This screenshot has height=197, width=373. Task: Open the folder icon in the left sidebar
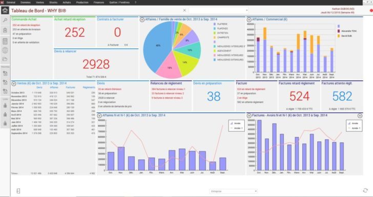point(5,59)
